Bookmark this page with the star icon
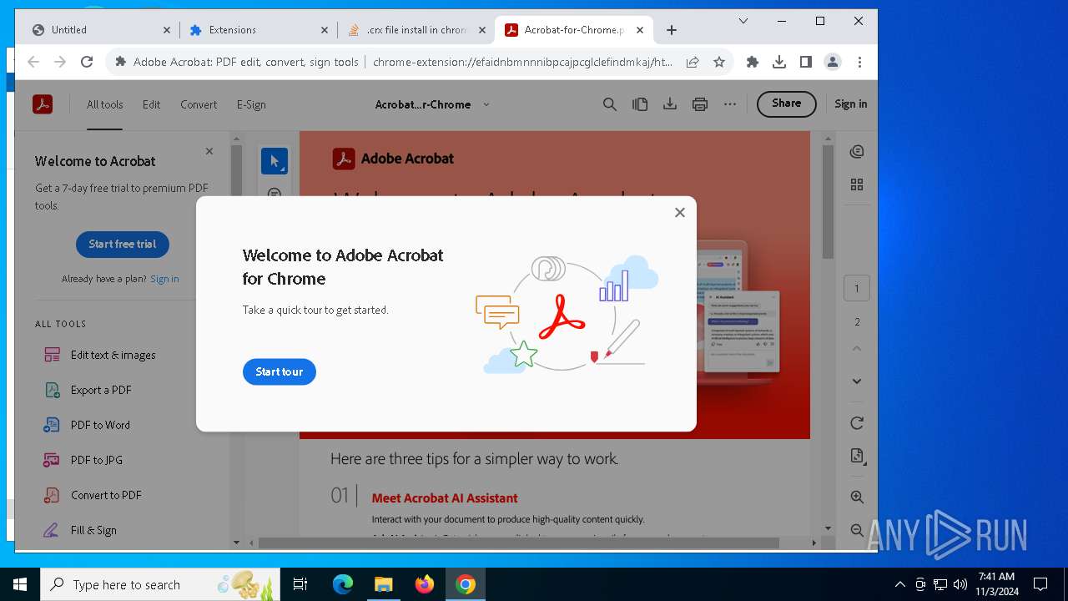Image resolution: width=1068 pixels, height=601 pixels. click(x=719, y=62)
